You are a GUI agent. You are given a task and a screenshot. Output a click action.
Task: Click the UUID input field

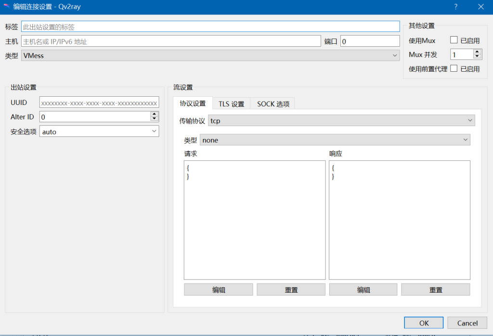tap(99, 103)
